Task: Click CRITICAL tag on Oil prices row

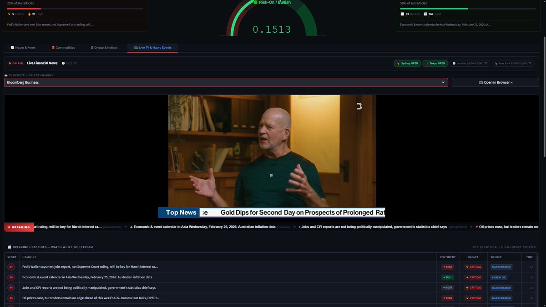Action: pos(473,298)
